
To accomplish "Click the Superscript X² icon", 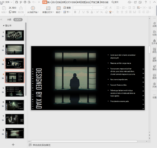I will (x=97, y=12).
